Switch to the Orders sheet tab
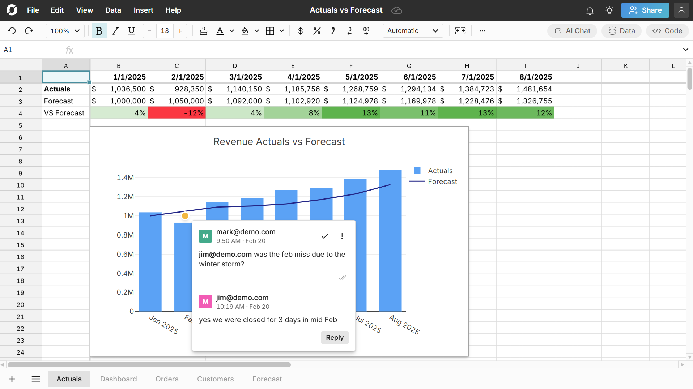Viewport: 693px width, 389px height. tap(167, 379)
